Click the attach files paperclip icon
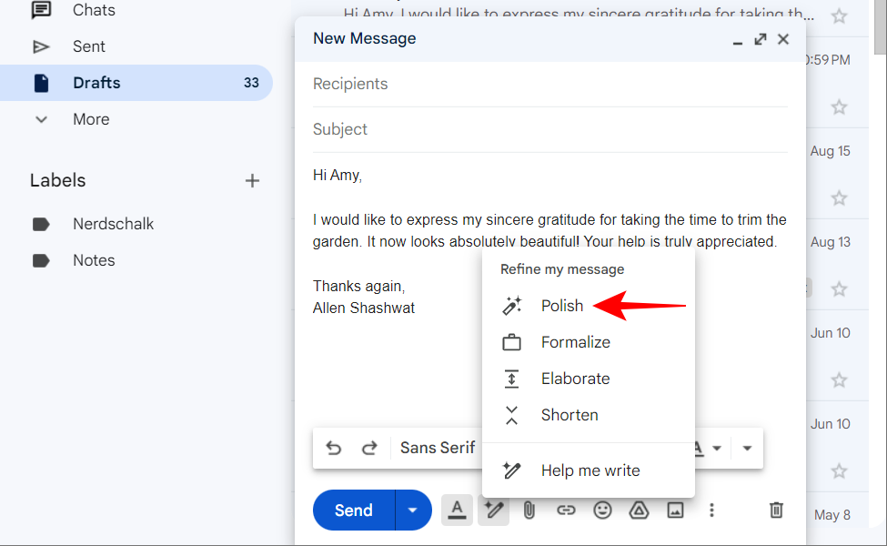The width and height of the screenshot is (887, 546). (x=529, y=511)
